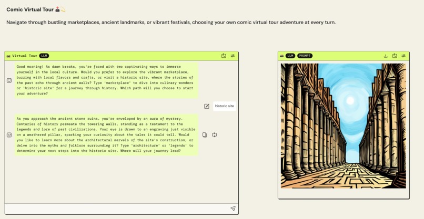Viewport: 424px width, 219px height.
Task: Click the download icon in image panel header
Action: [x=386, y=56]
